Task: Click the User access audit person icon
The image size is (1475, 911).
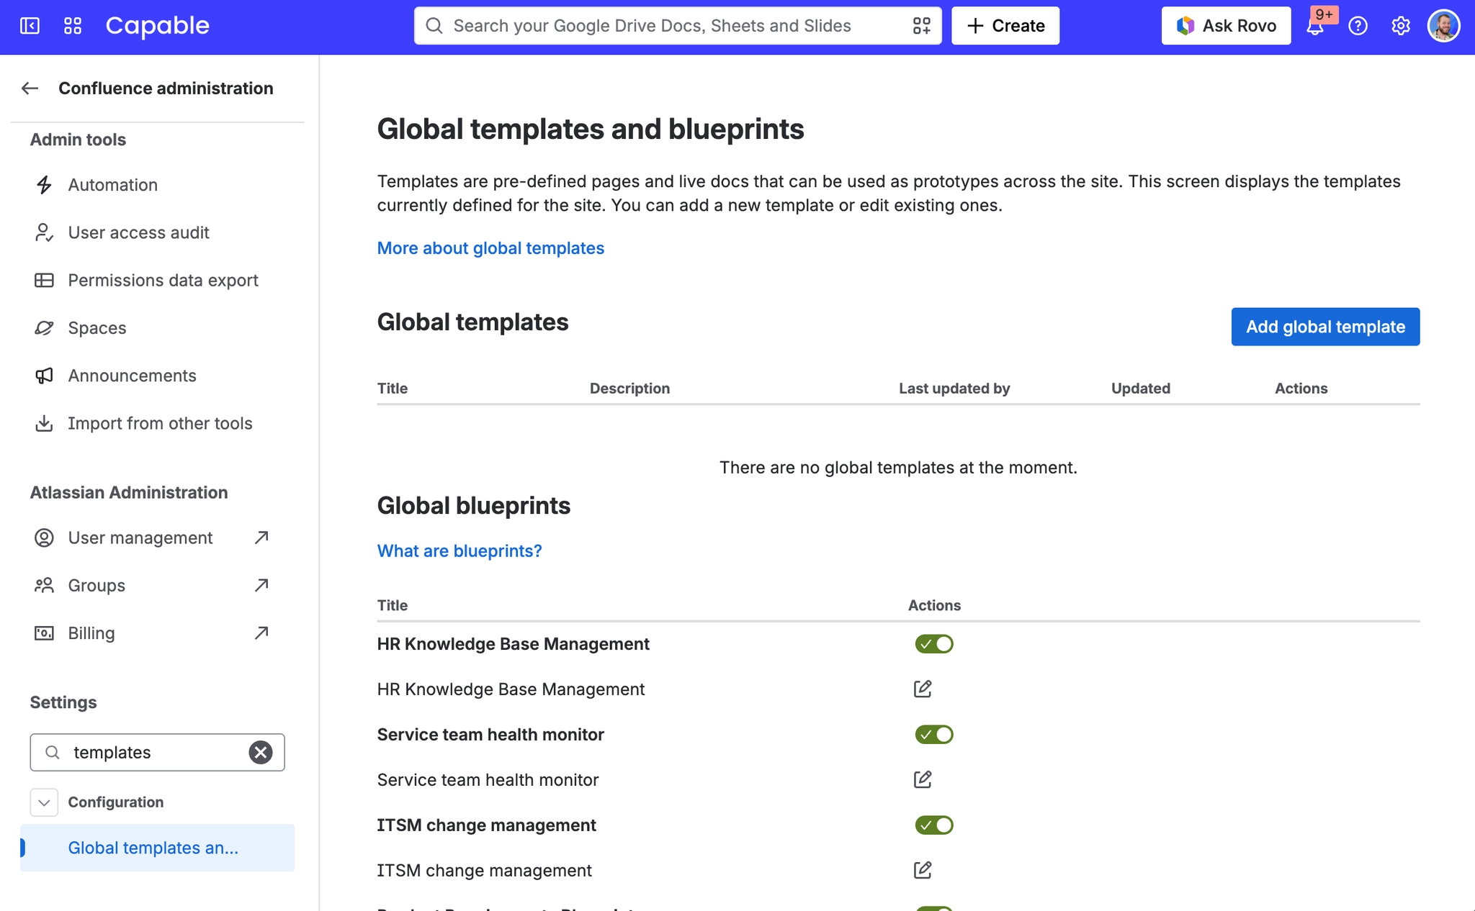Action: click(44, 232)
